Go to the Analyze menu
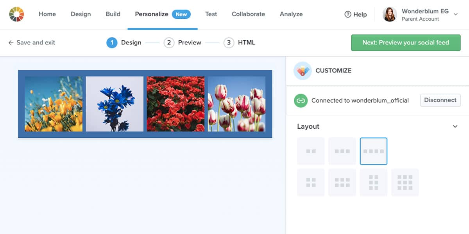This screenshot has height=234, width=469. (291, 14)
